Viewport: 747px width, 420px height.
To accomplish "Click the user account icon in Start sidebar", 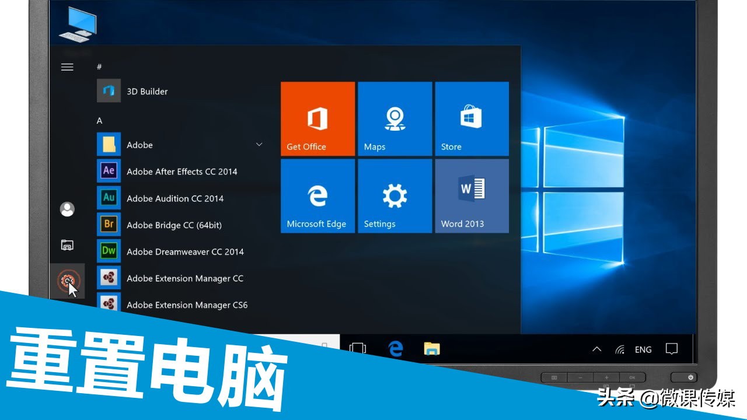I will 67,209.
